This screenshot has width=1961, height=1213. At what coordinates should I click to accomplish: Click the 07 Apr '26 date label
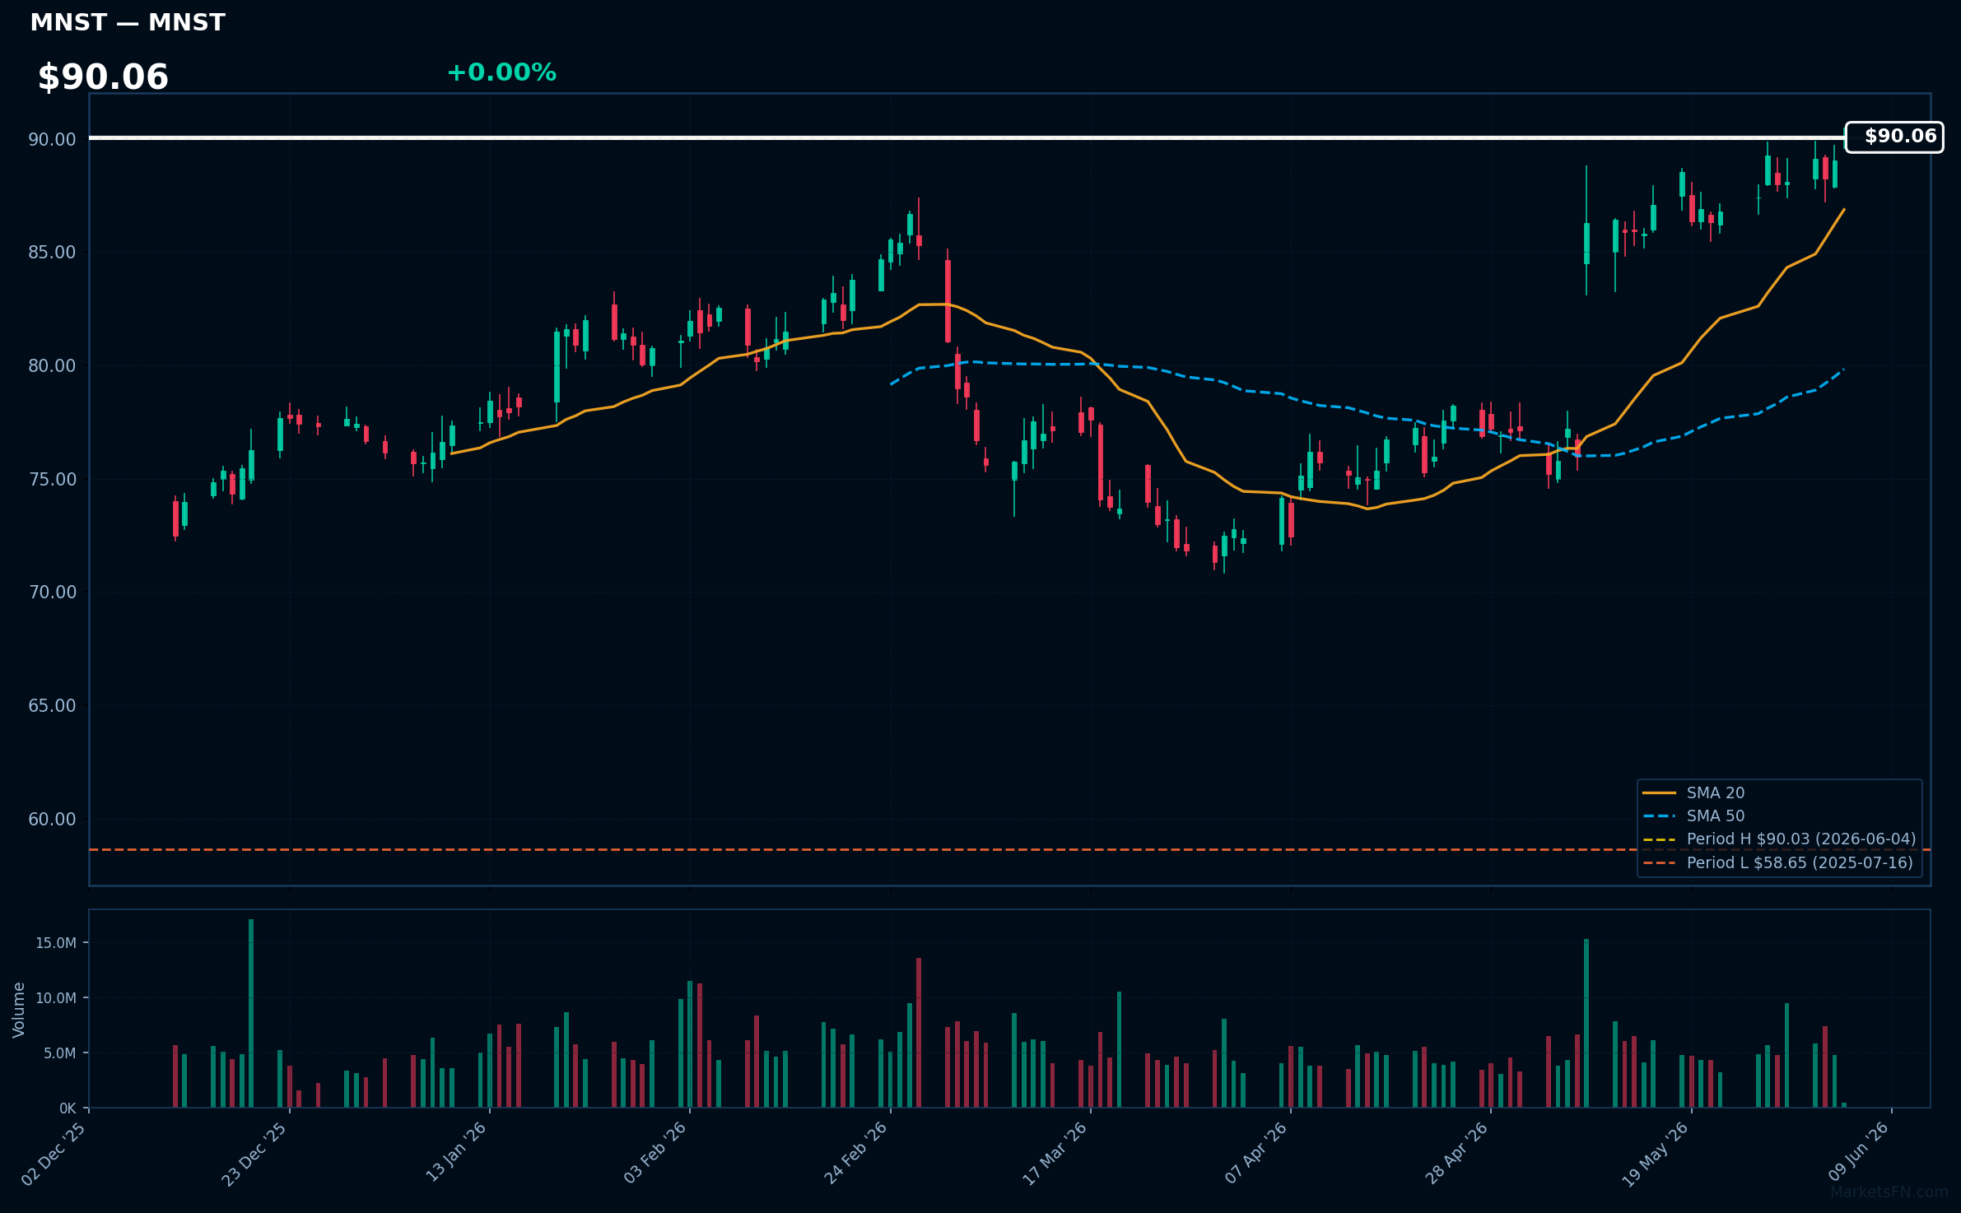tap(1256, 1154)
